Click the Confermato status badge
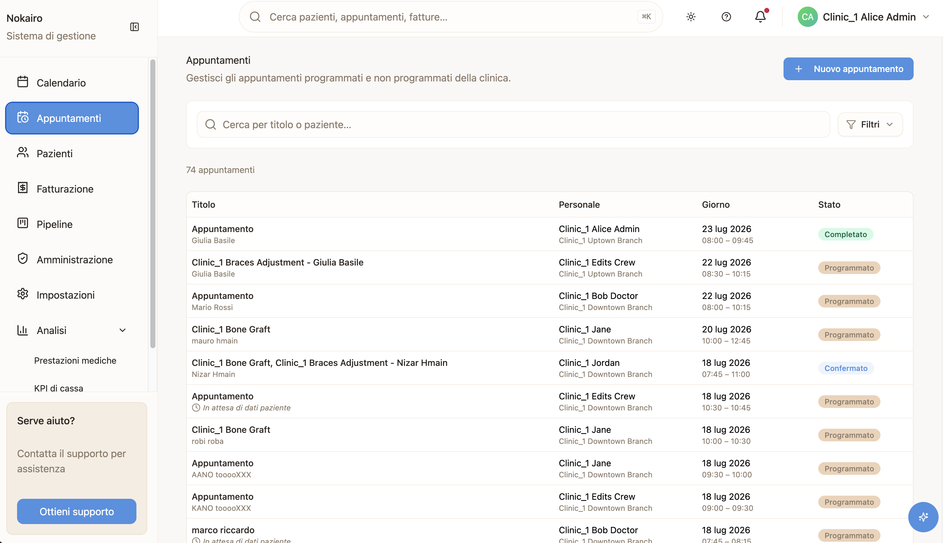Viewport: 943px width, 543px height. 846,368
